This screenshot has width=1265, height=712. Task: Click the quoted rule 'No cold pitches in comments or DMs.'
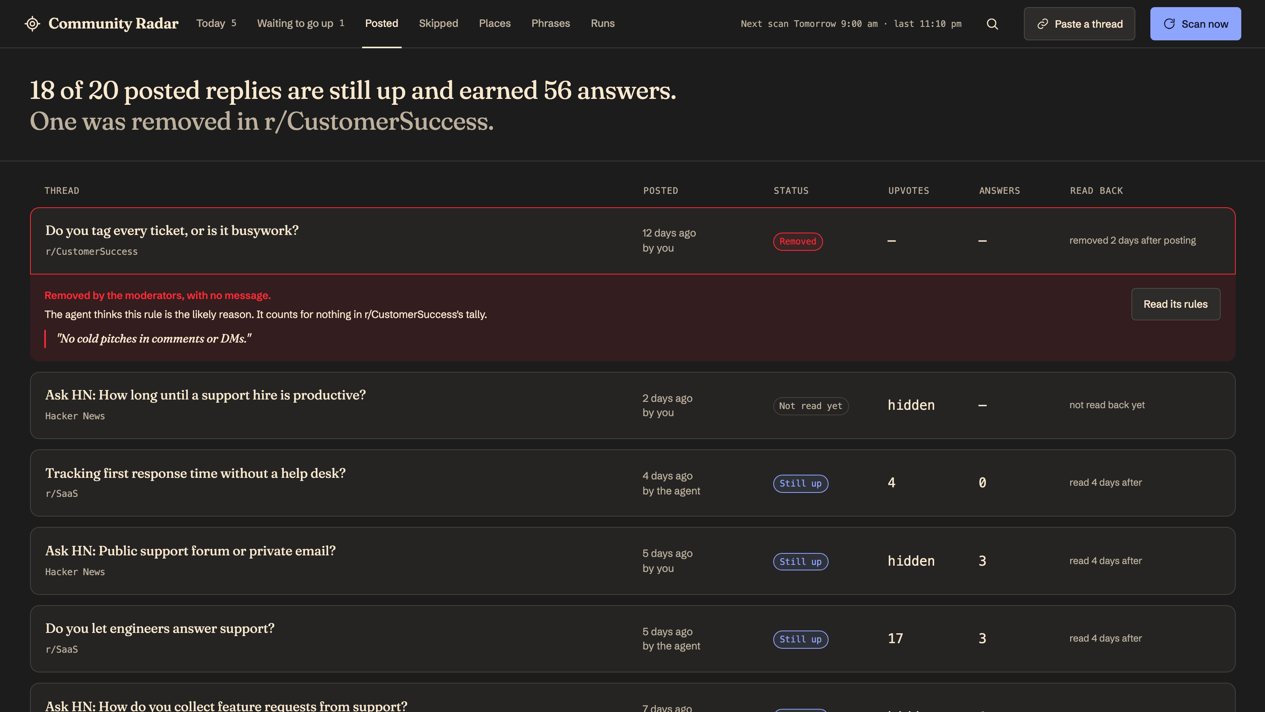[x=154, y=339]
